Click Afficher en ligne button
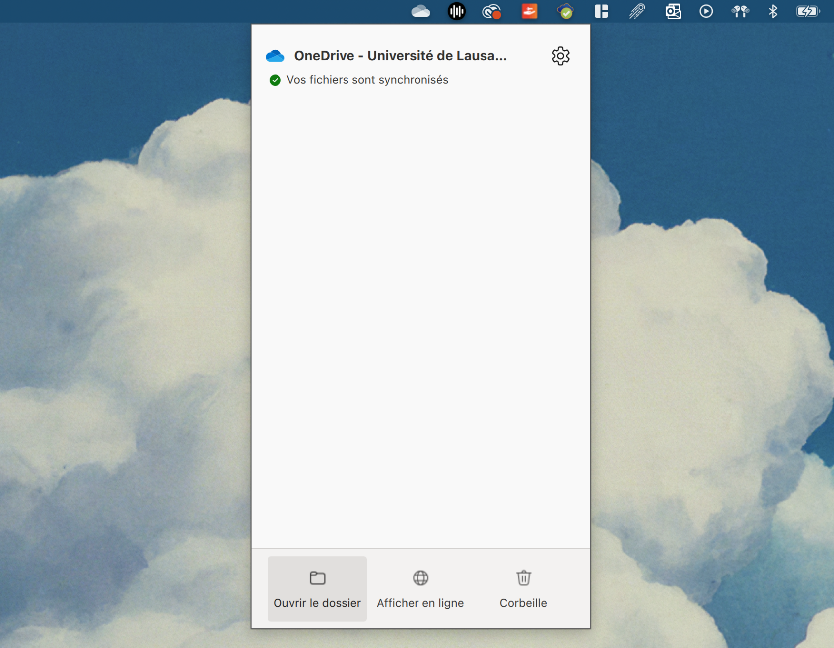The height and width of the screenshot is (648, 834). [x=420, y=589]
